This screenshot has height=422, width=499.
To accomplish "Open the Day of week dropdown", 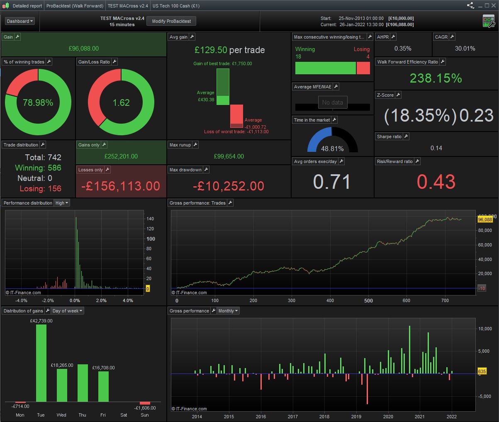I will (68, 311).
